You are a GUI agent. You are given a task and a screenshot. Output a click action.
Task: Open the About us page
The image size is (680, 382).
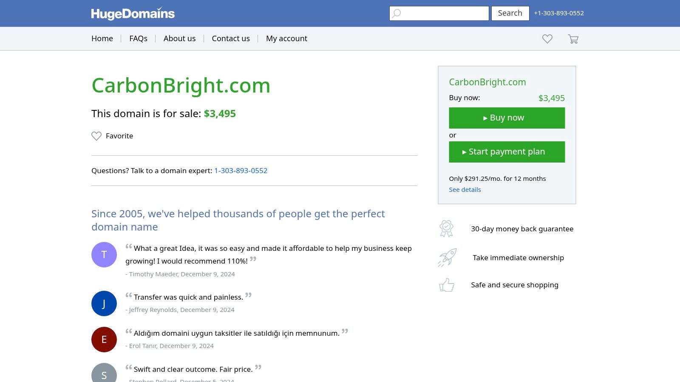point(179,39)
